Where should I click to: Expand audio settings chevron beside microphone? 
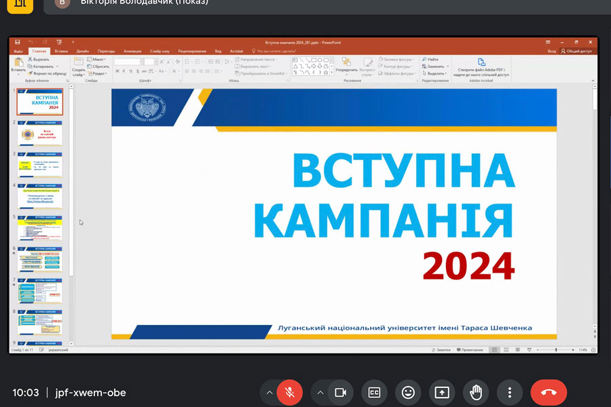tap(270, 393)
